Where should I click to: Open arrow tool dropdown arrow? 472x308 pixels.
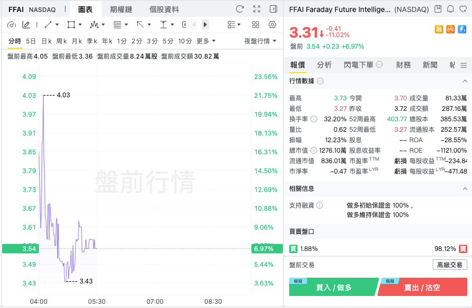point(149,25)
